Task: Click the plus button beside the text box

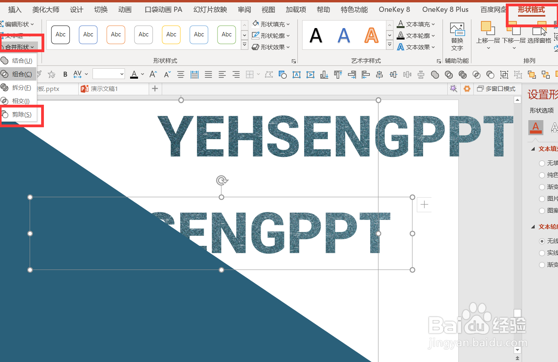Action: 424,204
